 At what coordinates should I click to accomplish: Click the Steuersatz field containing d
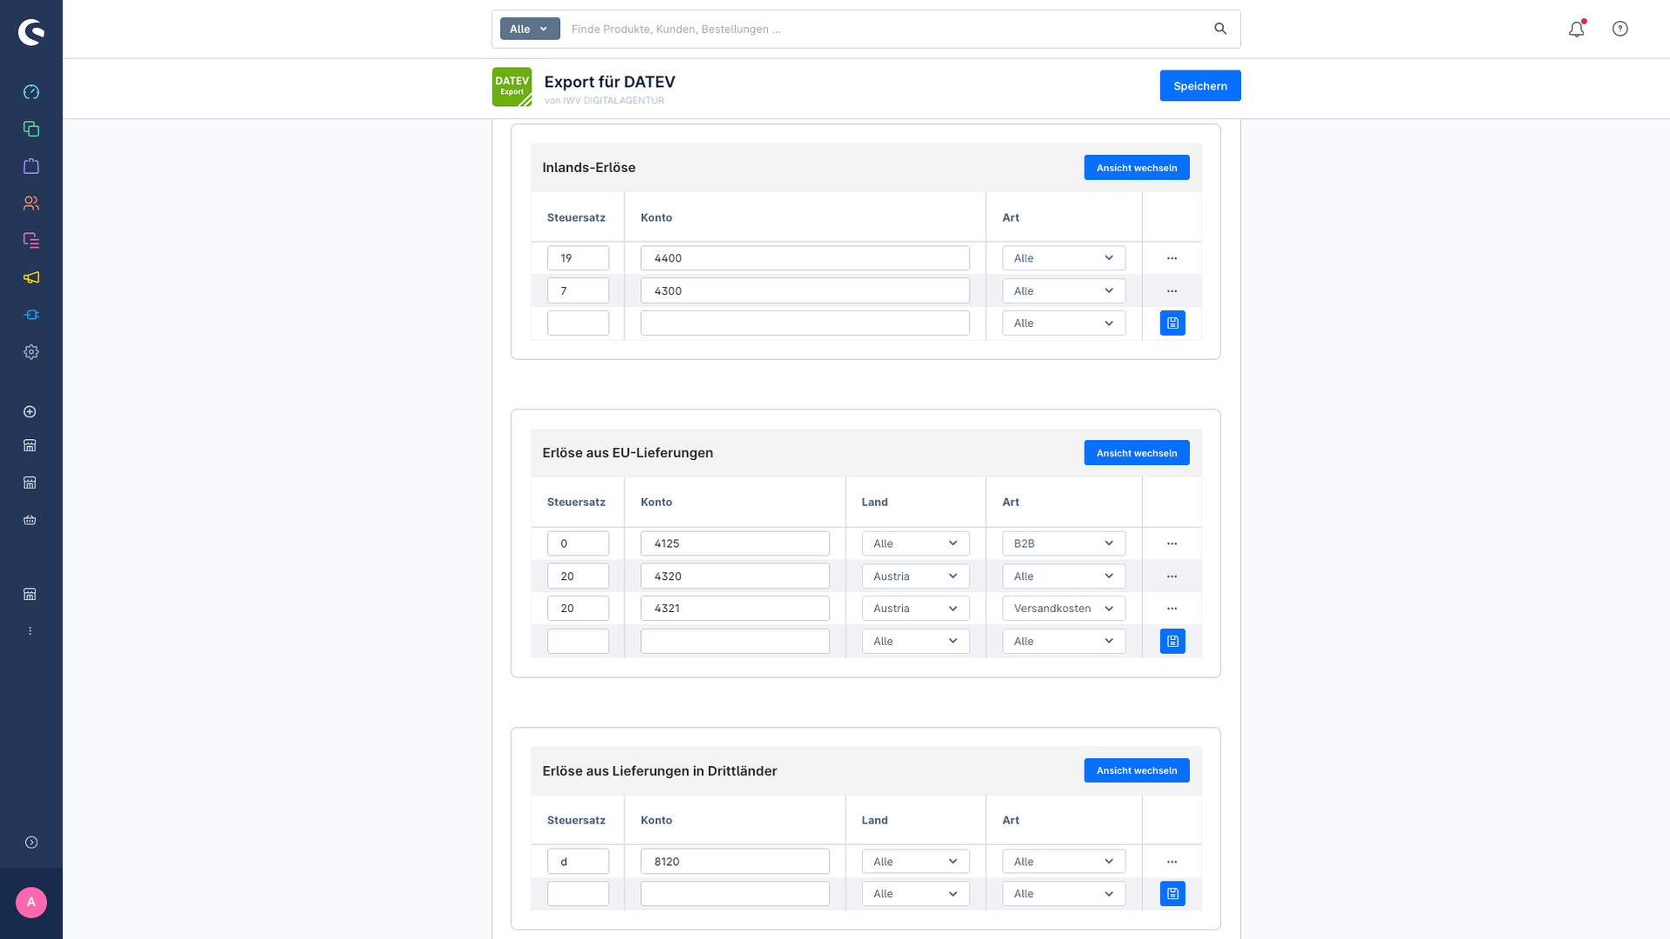pos(578,862)
